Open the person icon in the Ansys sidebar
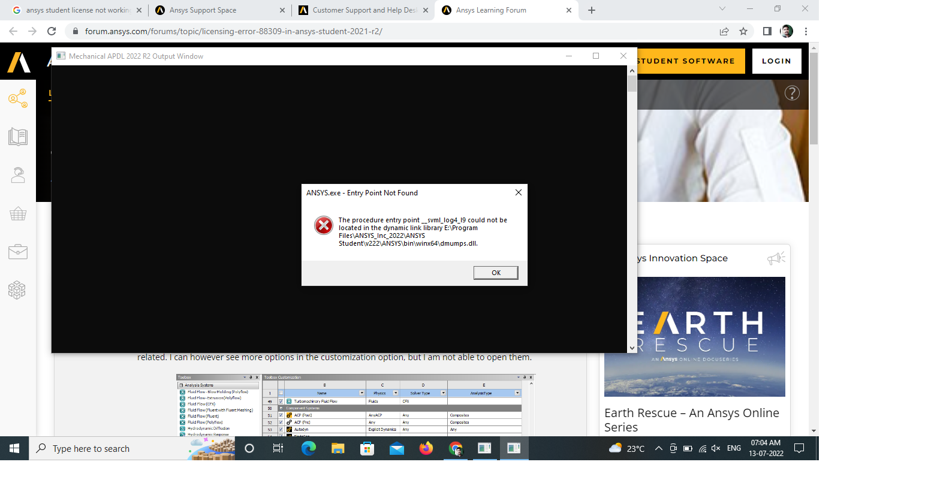Image resolution: width=940 pixels, height=495 pixels. [x=18, y=175]
